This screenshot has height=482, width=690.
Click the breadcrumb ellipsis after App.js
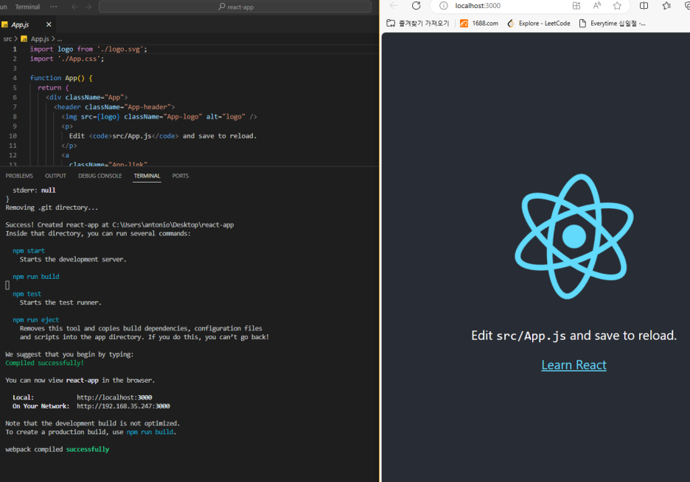(60, 39)
